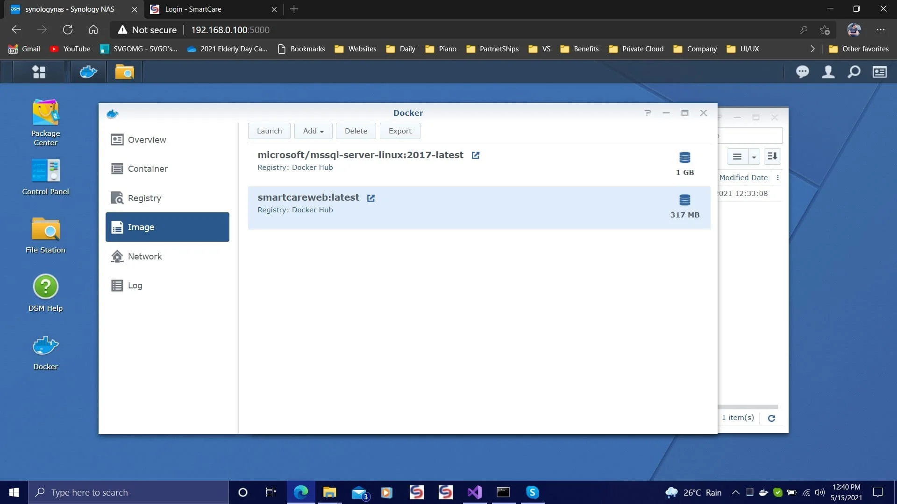Go to Network section in Docker
The width and height of the screenshot is (897, 504).
167,256
